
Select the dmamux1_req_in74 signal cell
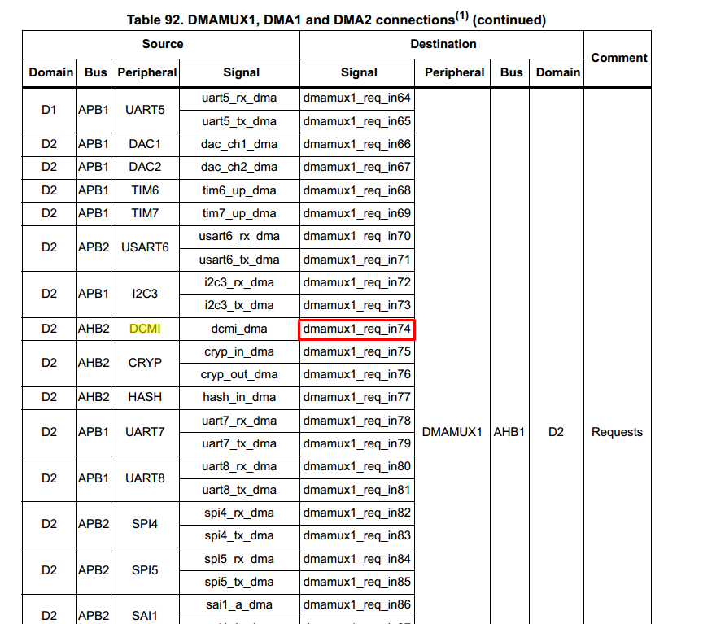(357, 329)
